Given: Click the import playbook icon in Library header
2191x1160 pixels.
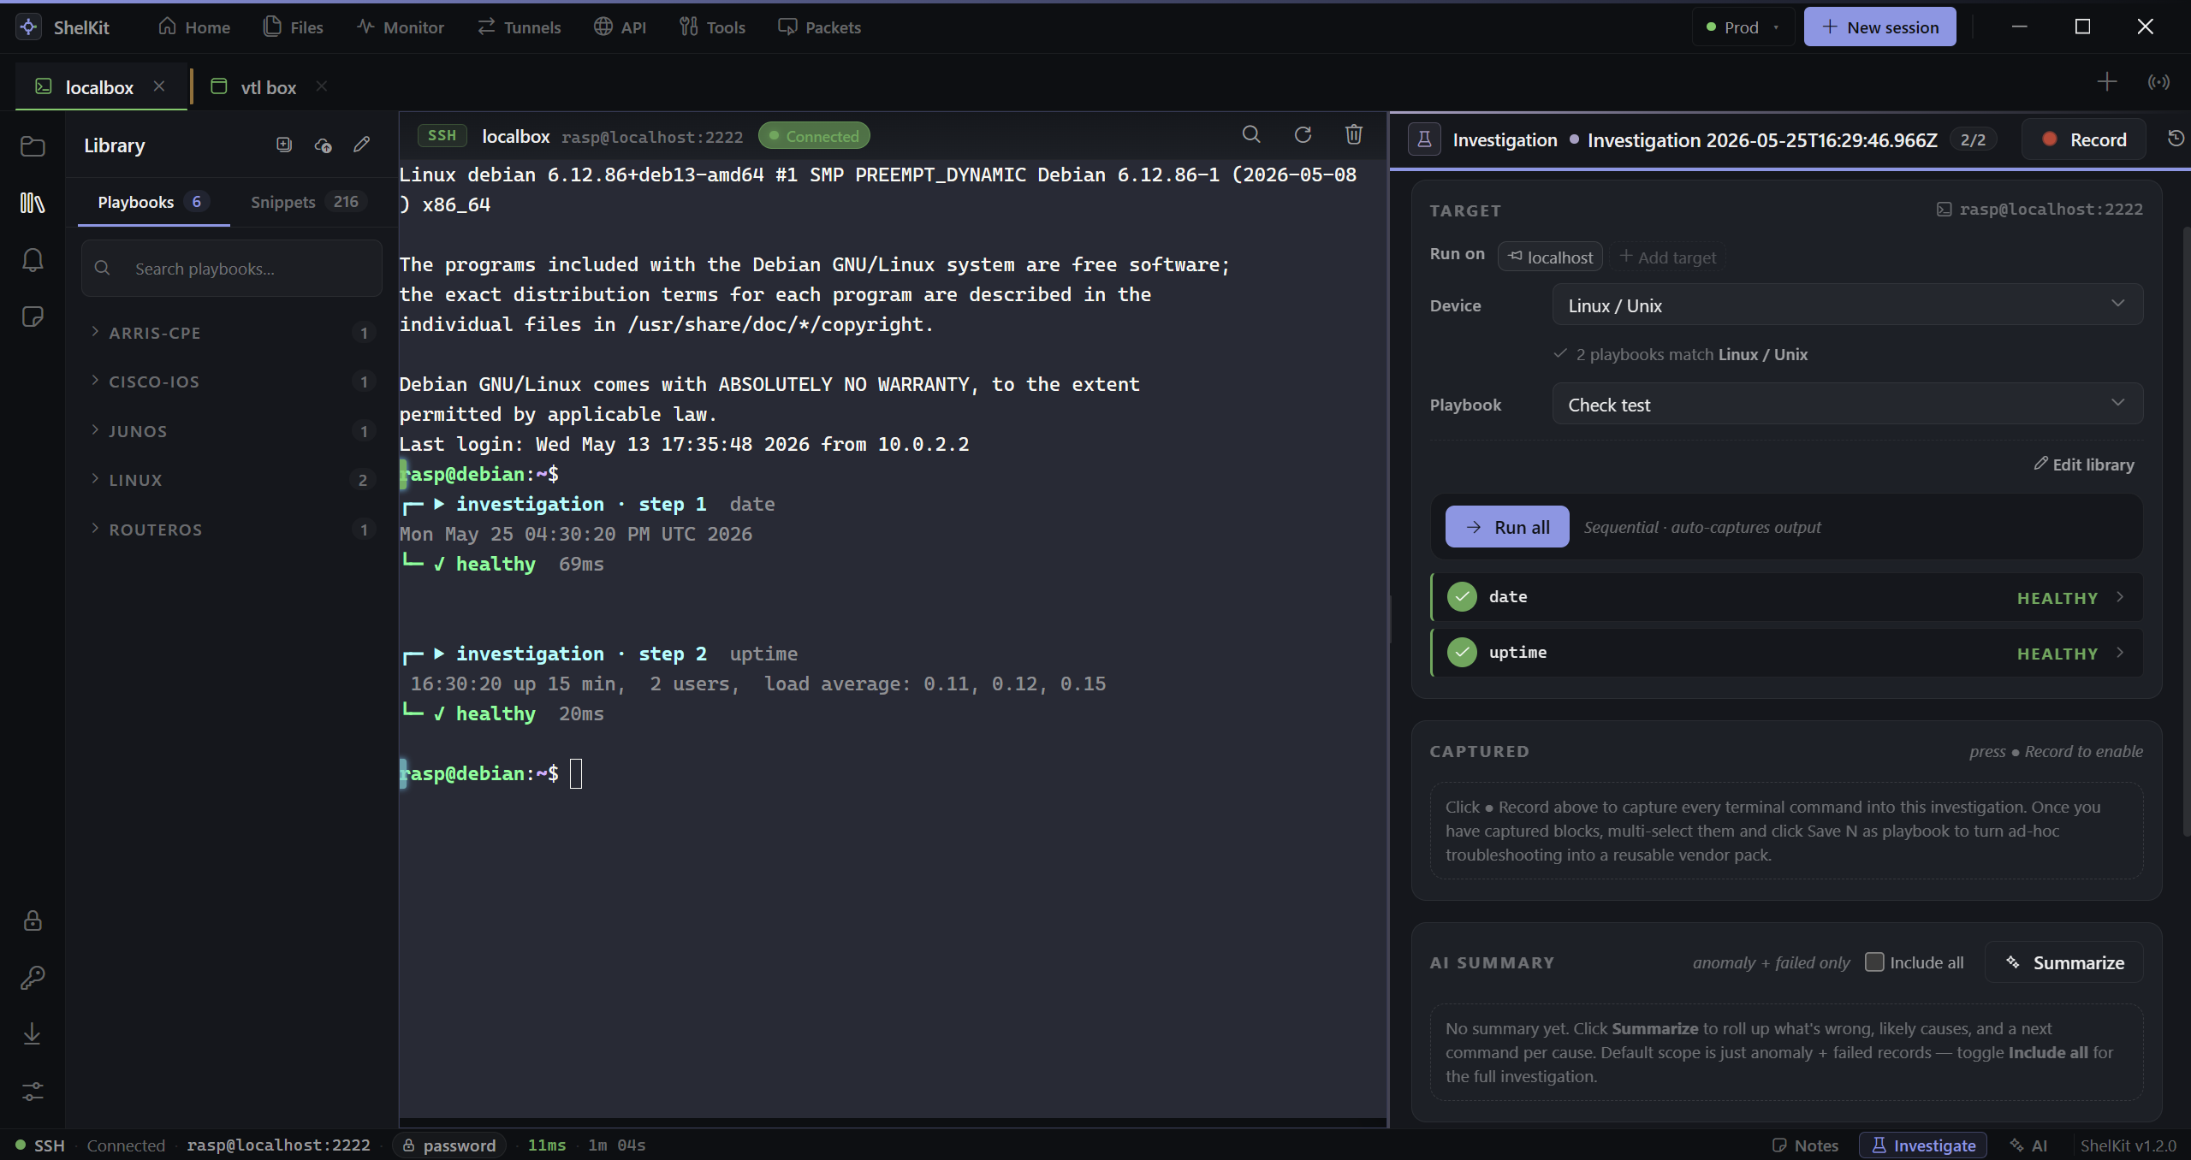Looking at the screenshot, I should click(284, 145).
